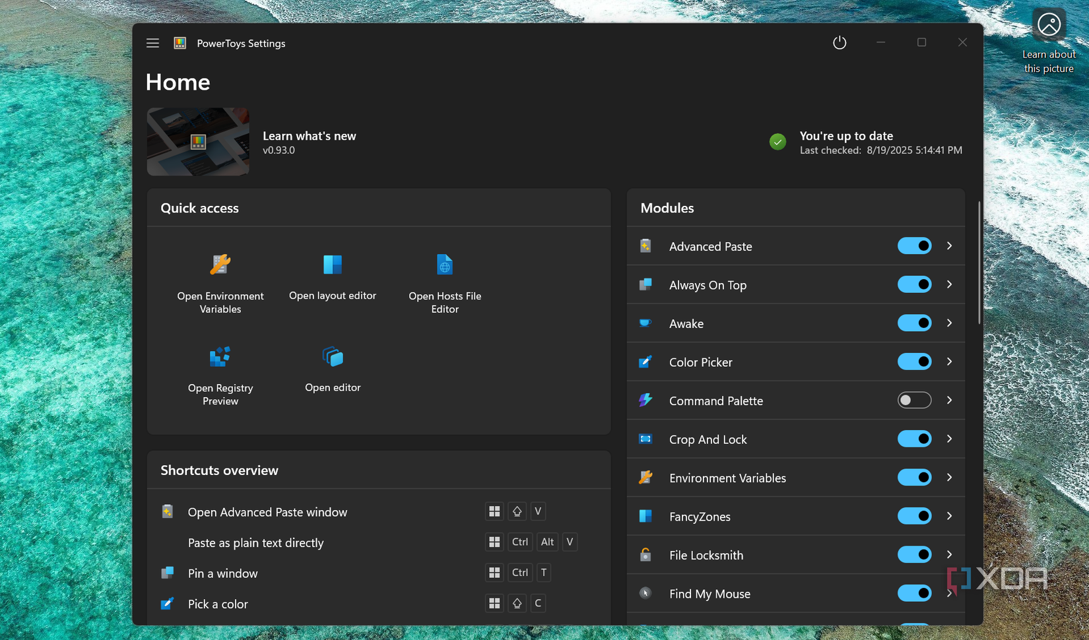Open the navigation hamburger menu
This screenshot has width=1089, height=640.
click(x=152, y=43)
